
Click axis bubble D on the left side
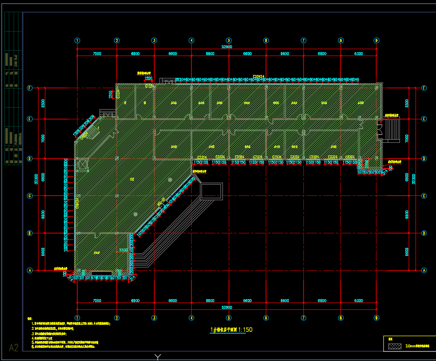point(30,158)
